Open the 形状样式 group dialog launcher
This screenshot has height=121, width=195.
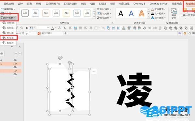tap(112, 23)
